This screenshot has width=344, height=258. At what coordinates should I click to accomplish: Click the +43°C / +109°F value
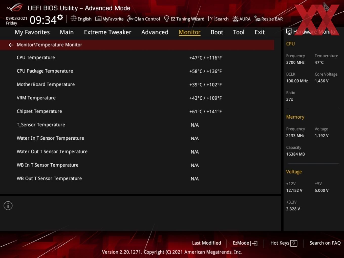pos(205,98)
